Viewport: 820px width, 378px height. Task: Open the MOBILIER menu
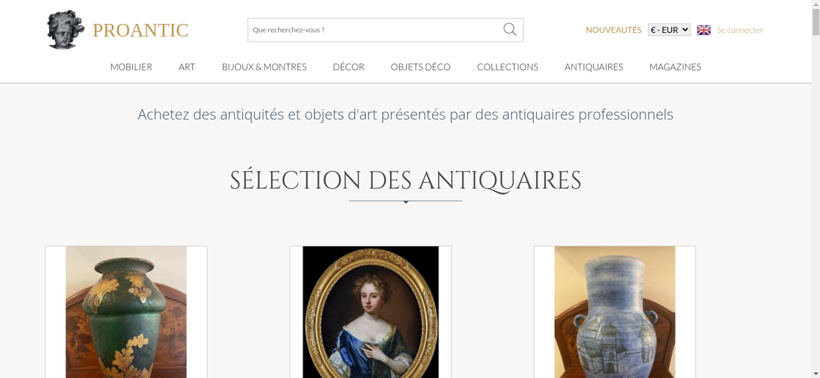coord(131,67)
